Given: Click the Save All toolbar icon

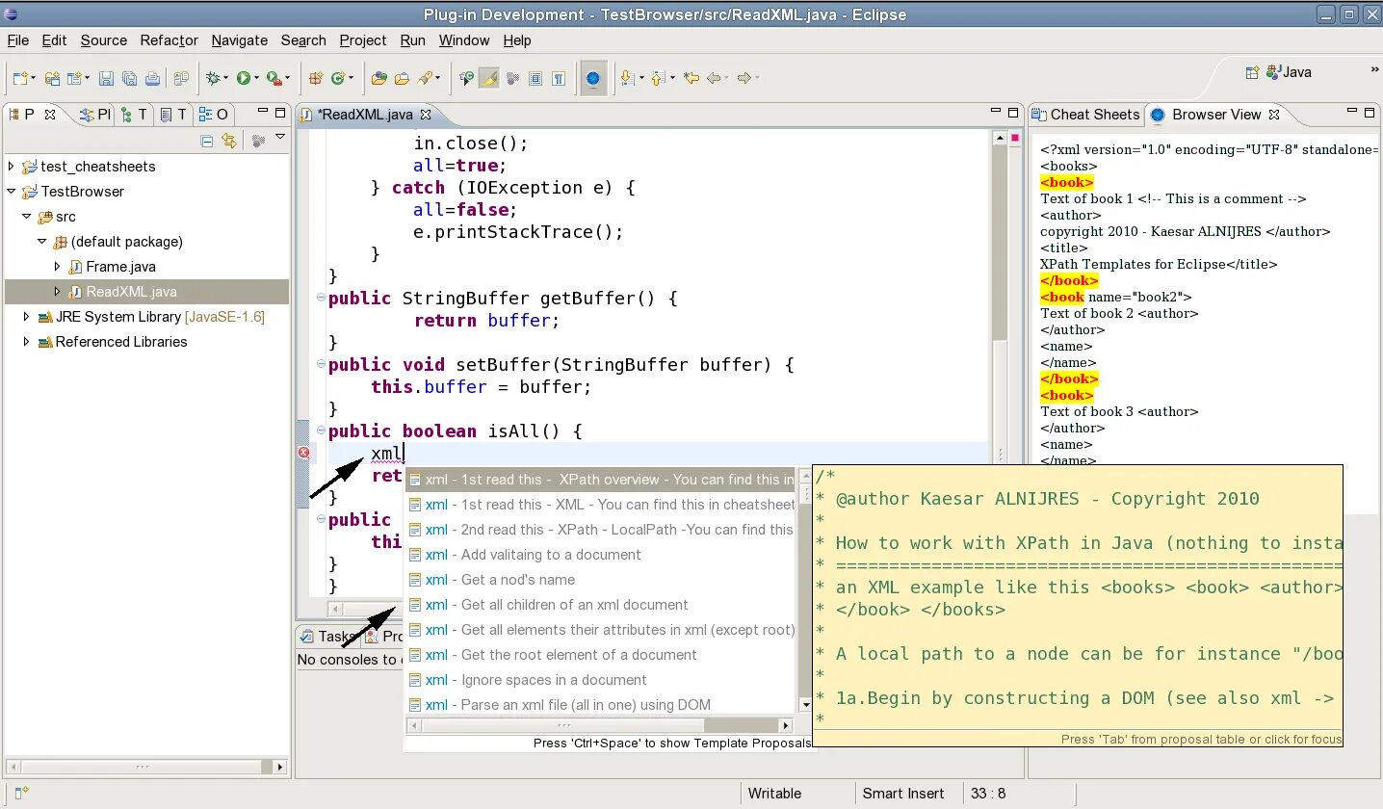Looking at the screenshot, I should point(129,79).
